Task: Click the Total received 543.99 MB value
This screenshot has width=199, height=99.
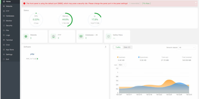Action: 187,60
